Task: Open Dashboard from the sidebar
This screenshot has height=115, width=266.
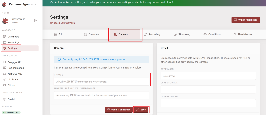Action: 13,37
